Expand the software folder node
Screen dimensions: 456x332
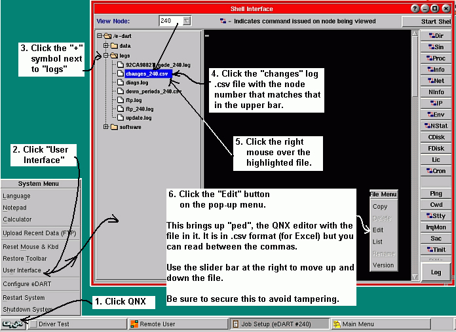click(x=106, y=127)
